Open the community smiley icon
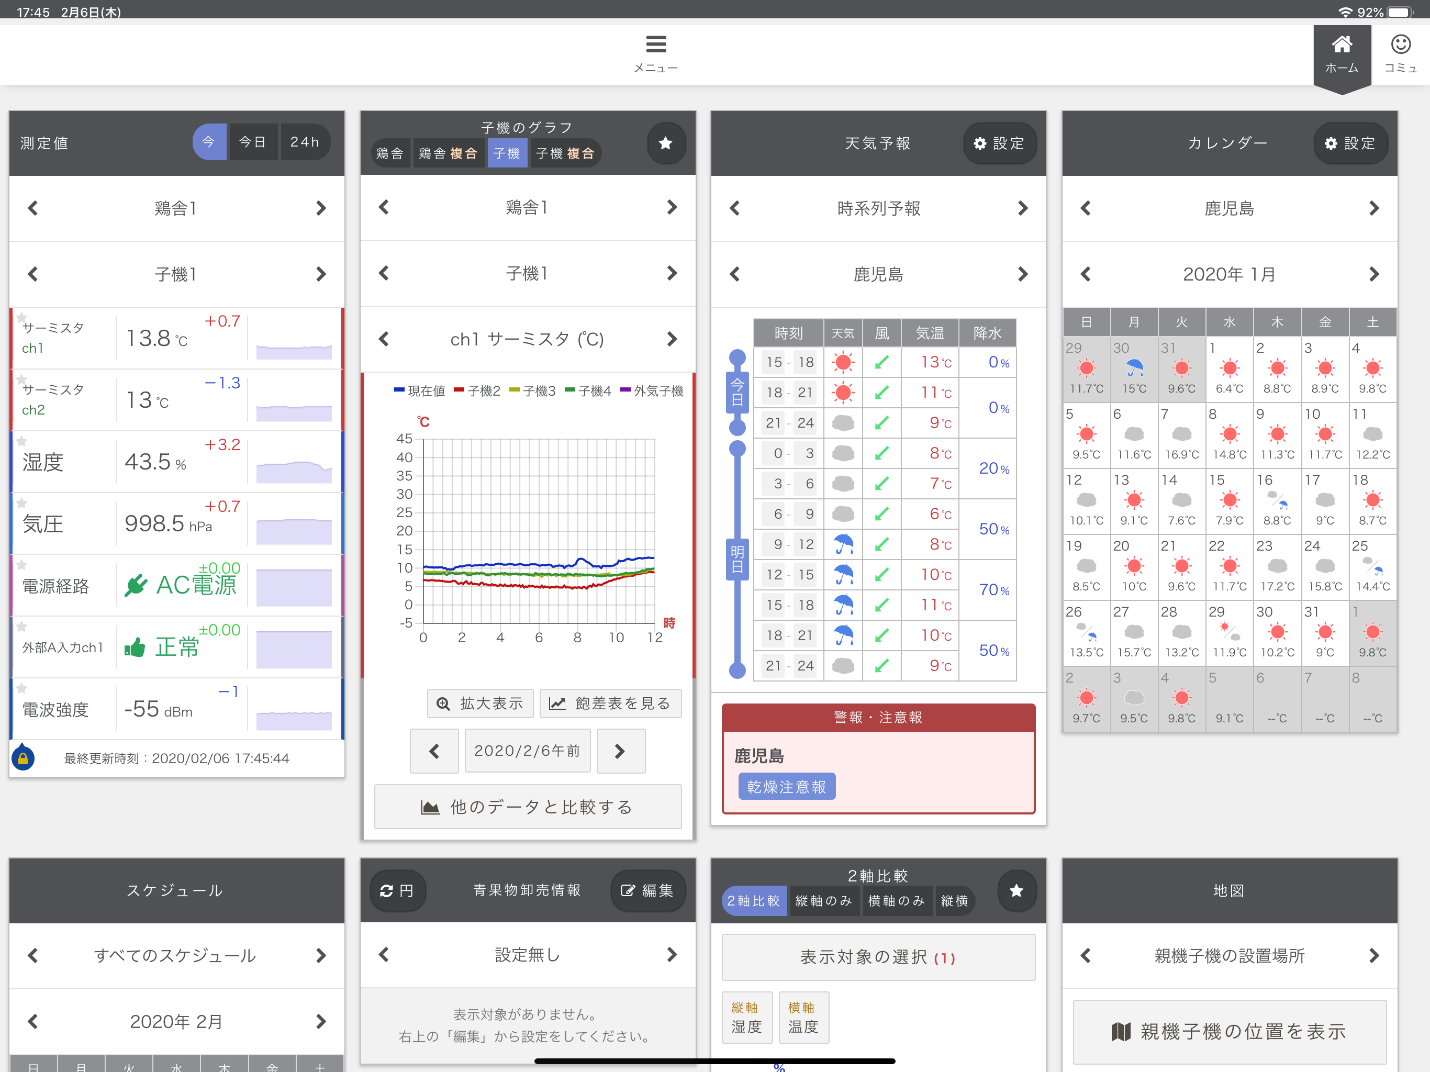The height and width of the screenshot is (1072, 1430). [x=1400, y=44]
